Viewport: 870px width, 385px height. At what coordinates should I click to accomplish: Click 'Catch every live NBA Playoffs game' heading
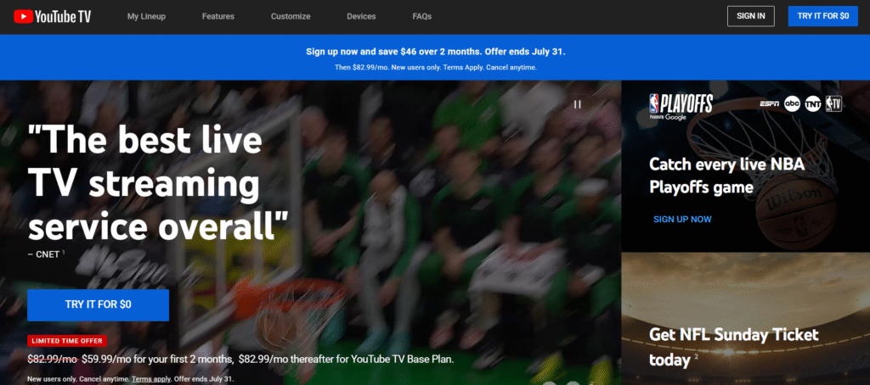[726, 176]
